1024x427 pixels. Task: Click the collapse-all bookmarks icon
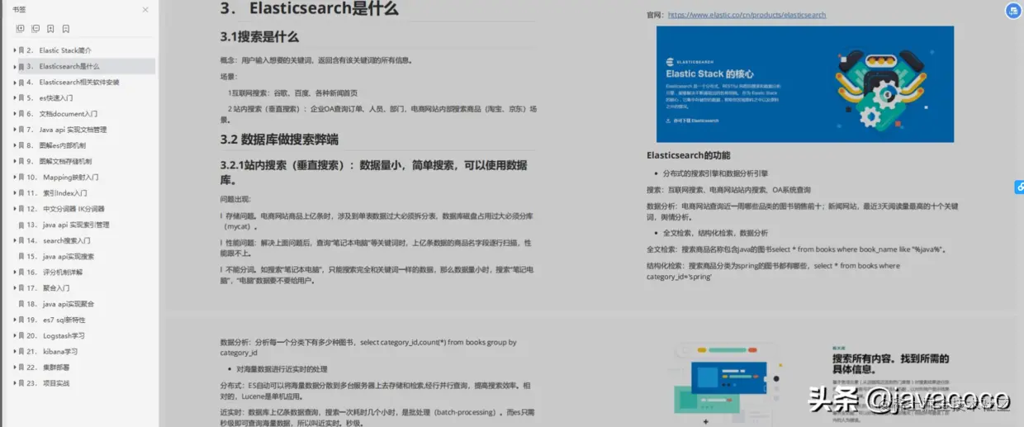coord(36,29)
